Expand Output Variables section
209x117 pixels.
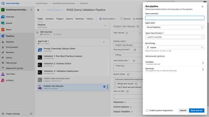coord(123,112)
